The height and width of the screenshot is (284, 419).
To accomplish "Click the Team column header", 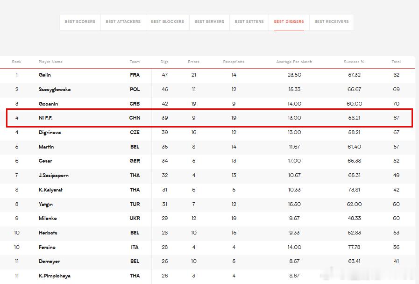I will coord(135,62).
